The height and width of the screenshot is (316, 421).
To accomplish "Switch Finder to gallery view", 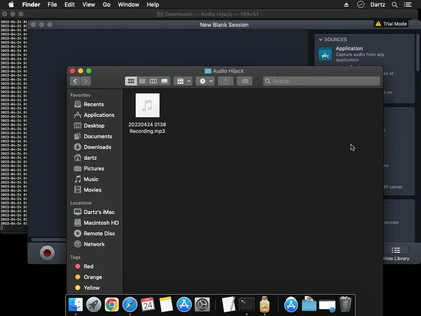I will (164, 81).
